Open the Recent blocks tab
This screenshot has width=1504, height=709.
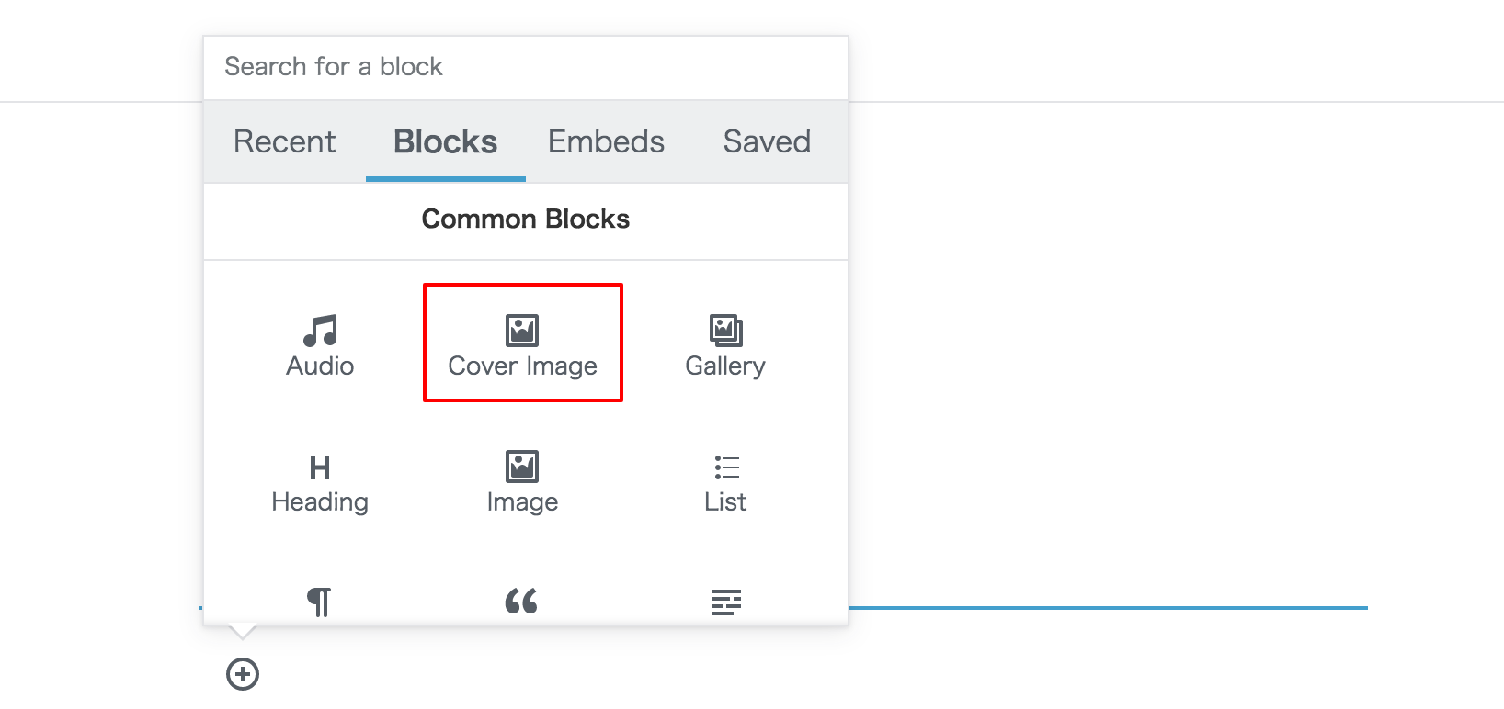coord(285,141)
